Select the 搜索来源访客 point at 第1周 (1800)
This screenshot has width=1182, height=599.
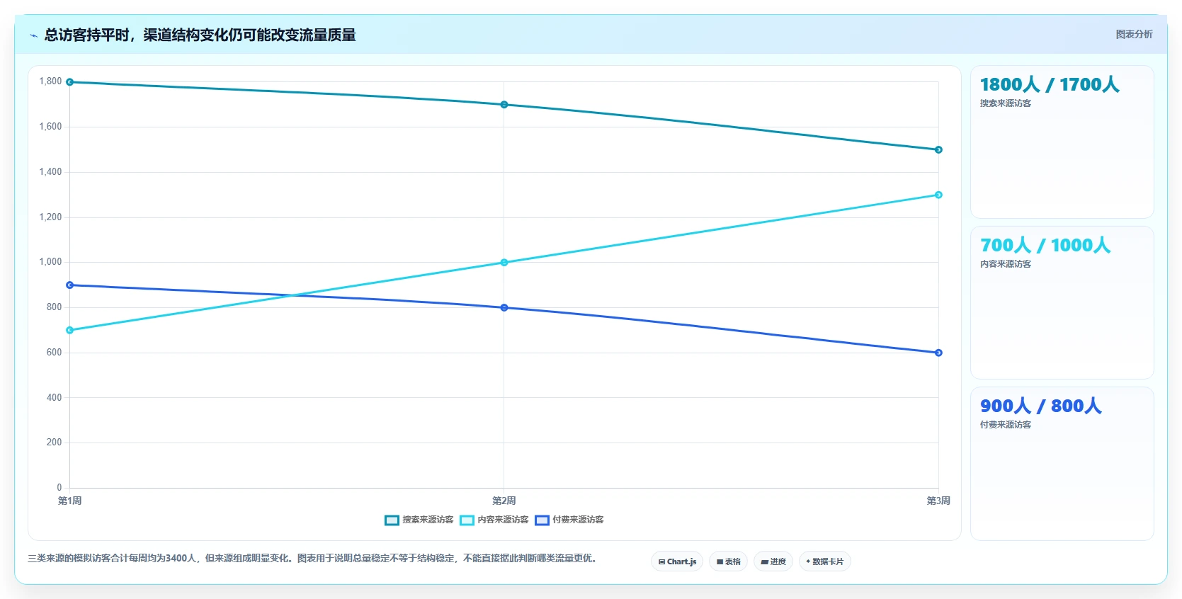[x=69, y=82]
